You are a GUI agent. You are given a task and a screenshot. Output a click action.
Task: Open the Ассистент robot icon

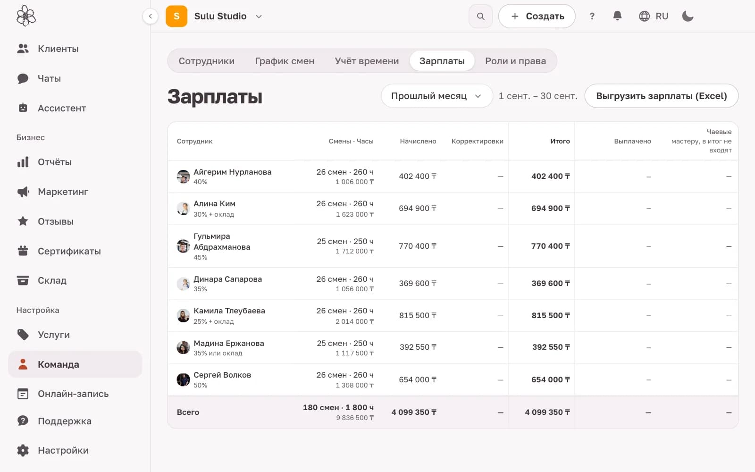23,108
